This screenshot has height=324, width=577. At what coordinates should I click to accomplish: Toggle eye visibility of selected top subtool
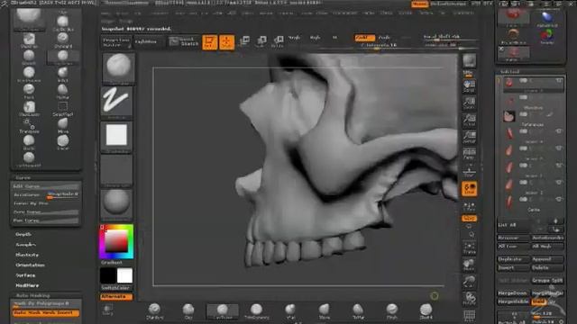pos(559,80)
